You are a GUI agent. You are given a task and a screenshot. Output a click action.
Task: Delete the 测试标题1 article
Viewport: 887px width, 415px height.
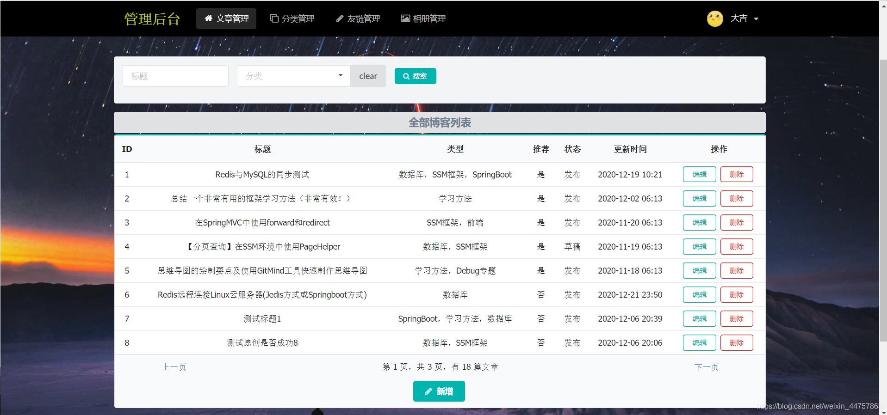click(736, 318)
